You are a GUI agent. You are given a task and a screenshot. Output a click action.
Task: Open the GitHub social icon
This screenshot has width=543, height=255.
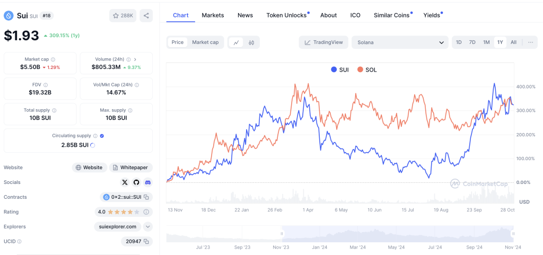[x=136, y=182]
